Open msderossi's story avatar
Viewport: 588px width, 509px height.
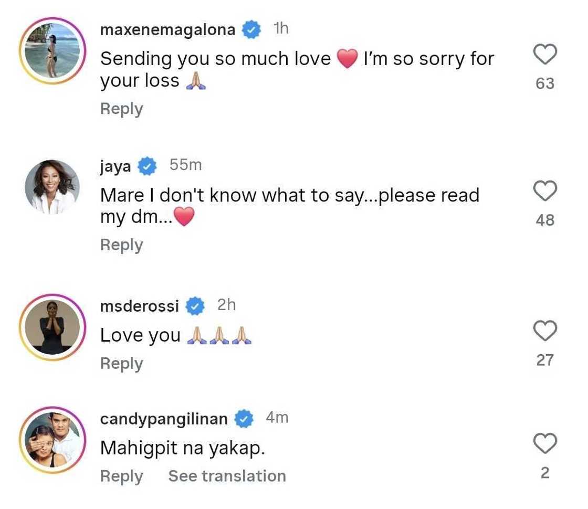52,327
